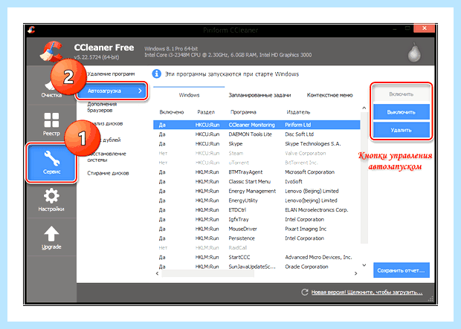Select the uTorrent entry

pos(257,163)
